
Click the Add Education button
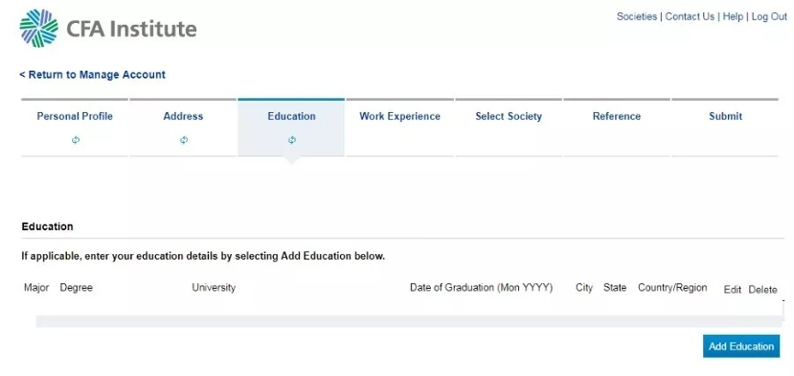coord(741,347)
